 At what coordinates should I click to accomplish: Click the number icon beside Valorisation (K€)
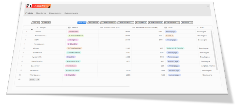coord(101,28)
